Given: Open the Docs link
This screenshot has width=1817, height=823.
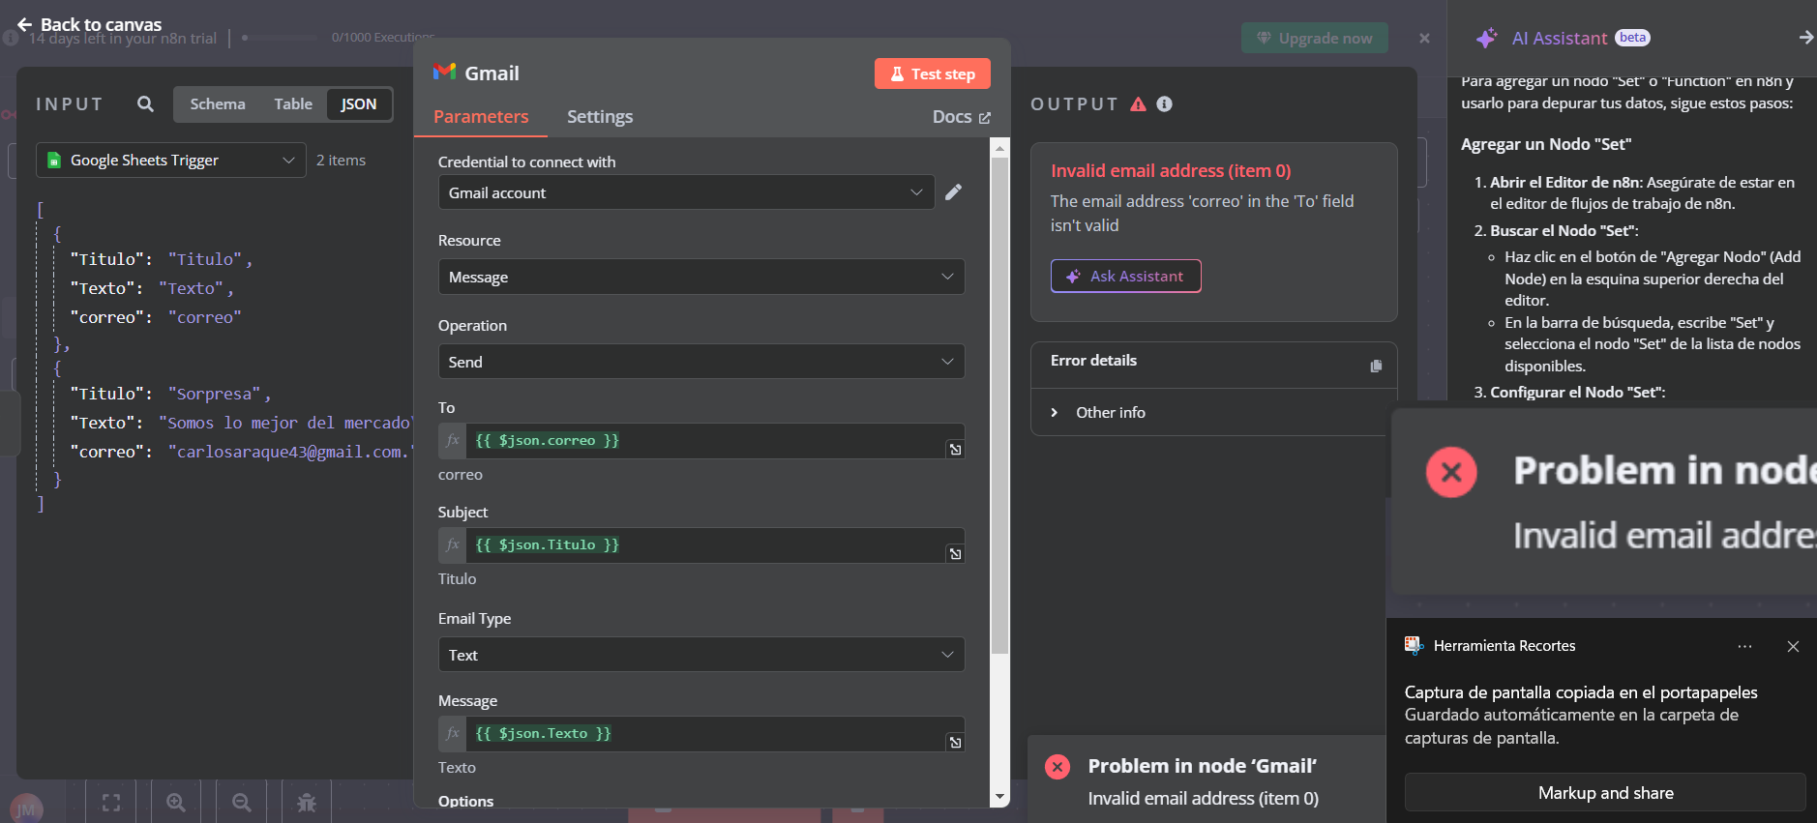Looking at the screenshot, I should tap(962, 117).
